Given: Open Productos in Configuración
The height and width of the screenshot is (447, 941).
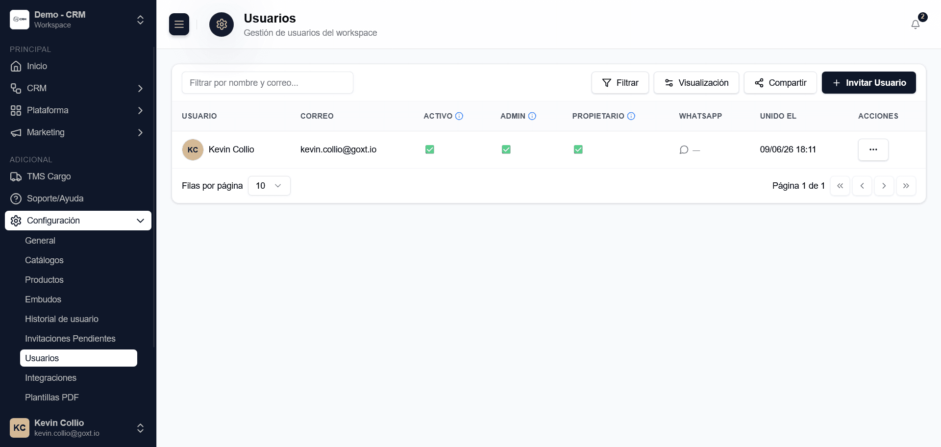Looking at the screenshot, I should click(x=44, y=280).
